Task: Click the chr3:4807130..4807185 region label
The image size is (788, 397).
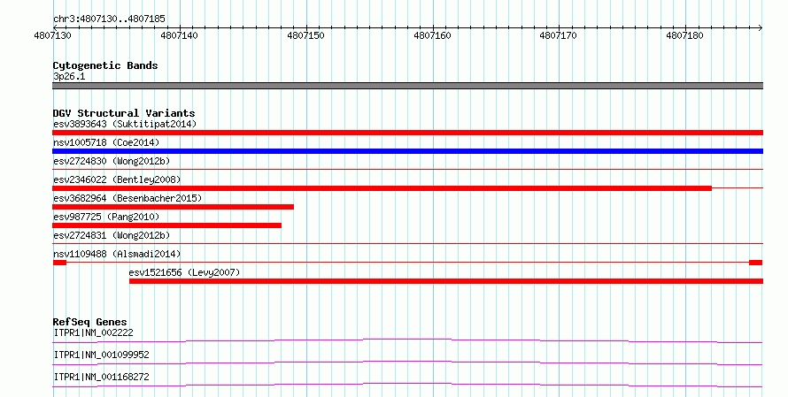Action: point(109,19)
